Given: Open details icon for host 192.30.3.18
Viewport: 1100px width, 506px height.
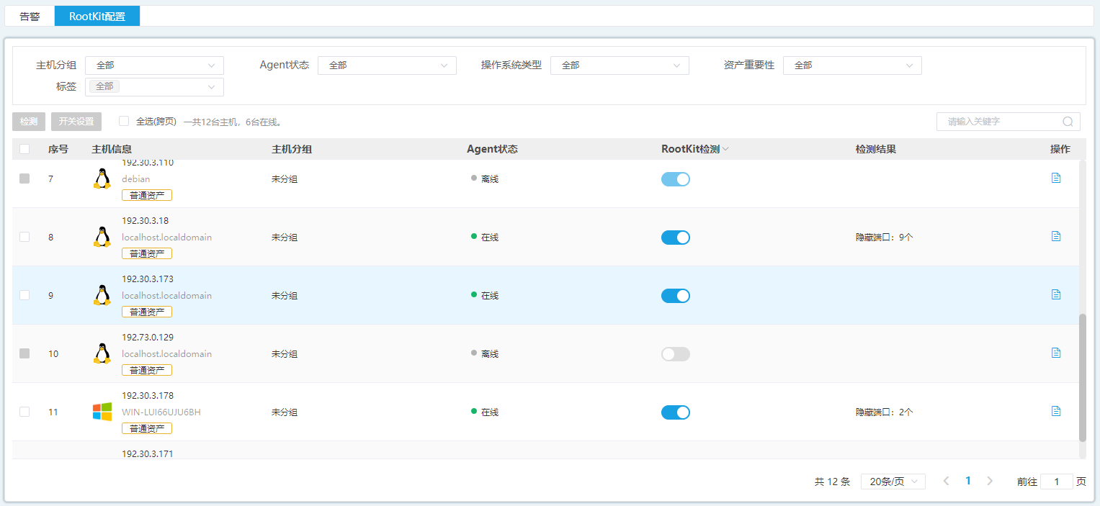Looking at the screenshot, I should point(1055,236).
